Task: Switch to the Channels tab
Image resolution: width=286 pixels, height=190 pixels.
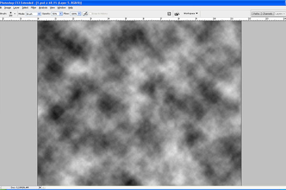Action: [x=267, y=14]
